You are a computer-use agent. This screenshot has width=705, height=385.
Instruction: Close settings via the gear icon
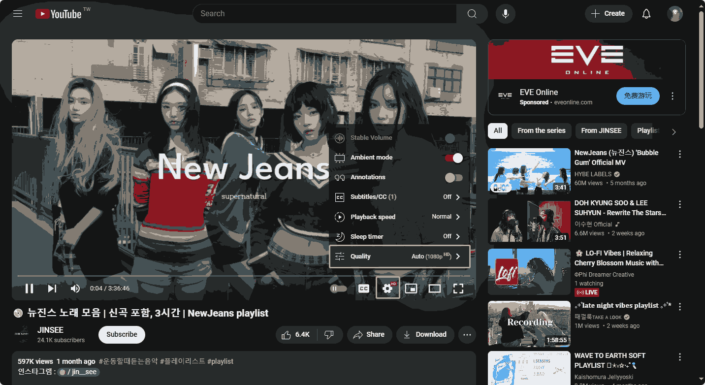[388, 288]
